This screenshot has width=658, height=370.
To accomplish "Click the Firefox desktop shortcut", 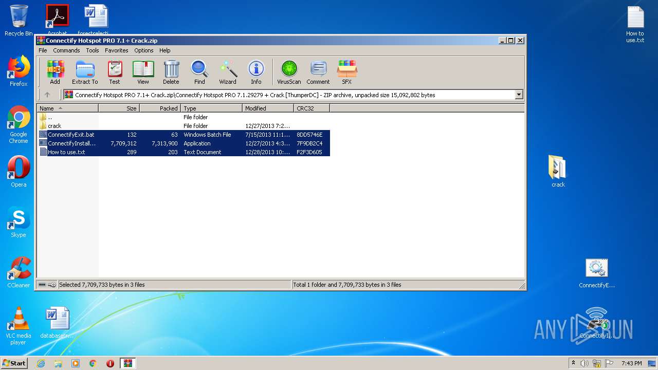I will point(19,71).
